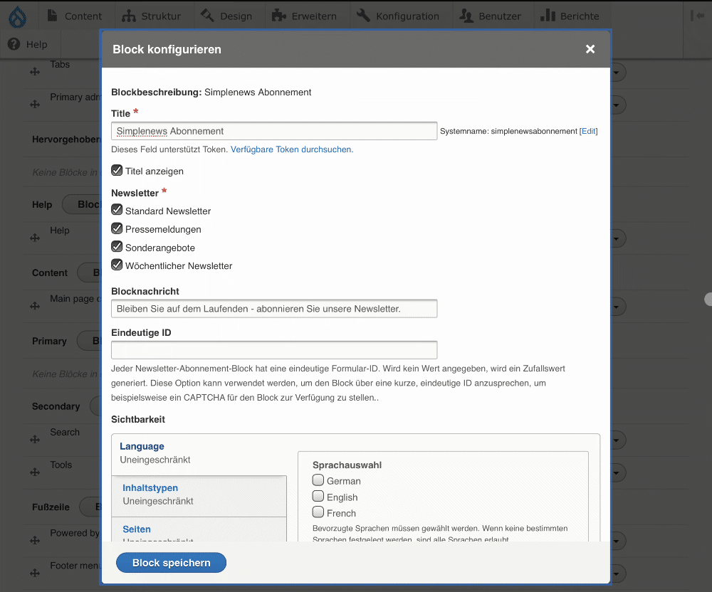Open the Design menu
The width and height of the screenshot is (712, 592).
(227, 16)
